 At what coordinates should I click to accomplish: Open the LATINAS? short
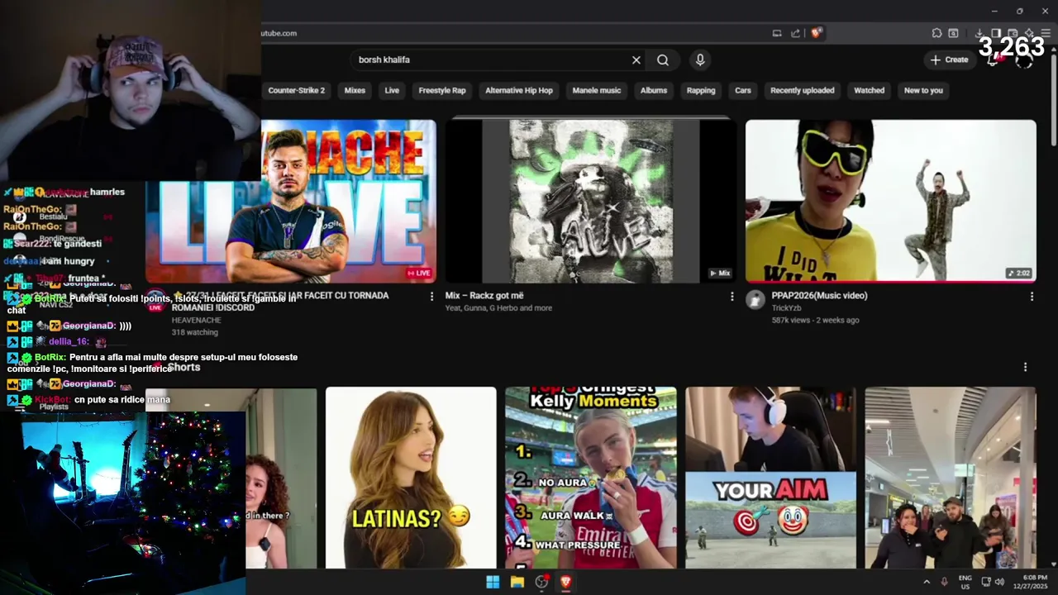(x=411, y=478)
